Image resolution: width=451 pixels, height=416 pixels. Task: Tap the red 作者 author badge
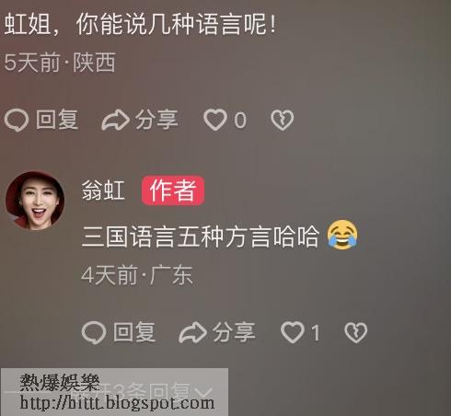(173, 191)
